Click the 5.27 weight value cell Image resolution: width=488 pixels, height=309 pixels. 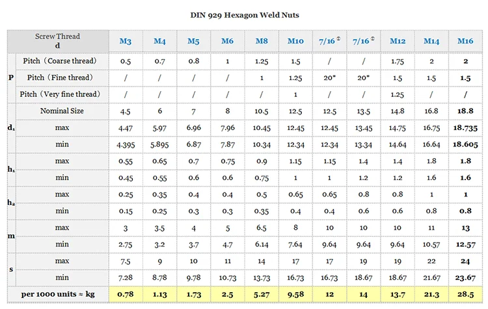261,295
